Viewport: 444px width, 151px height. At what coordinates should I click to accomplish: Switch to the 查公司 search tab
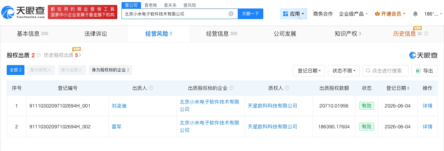tap(131, 5)
